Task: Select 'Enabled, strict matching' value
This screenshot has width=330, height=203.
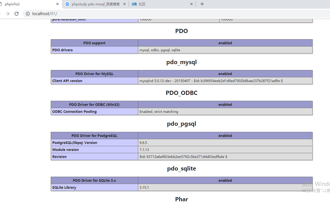Action: pyautogui.click(x=159, y=112)
